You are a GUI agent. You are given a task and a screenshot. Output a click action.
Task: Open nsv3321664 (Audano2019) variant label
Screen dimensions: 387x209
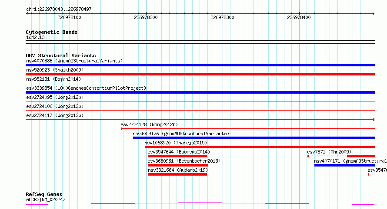(x=178, y=170)
